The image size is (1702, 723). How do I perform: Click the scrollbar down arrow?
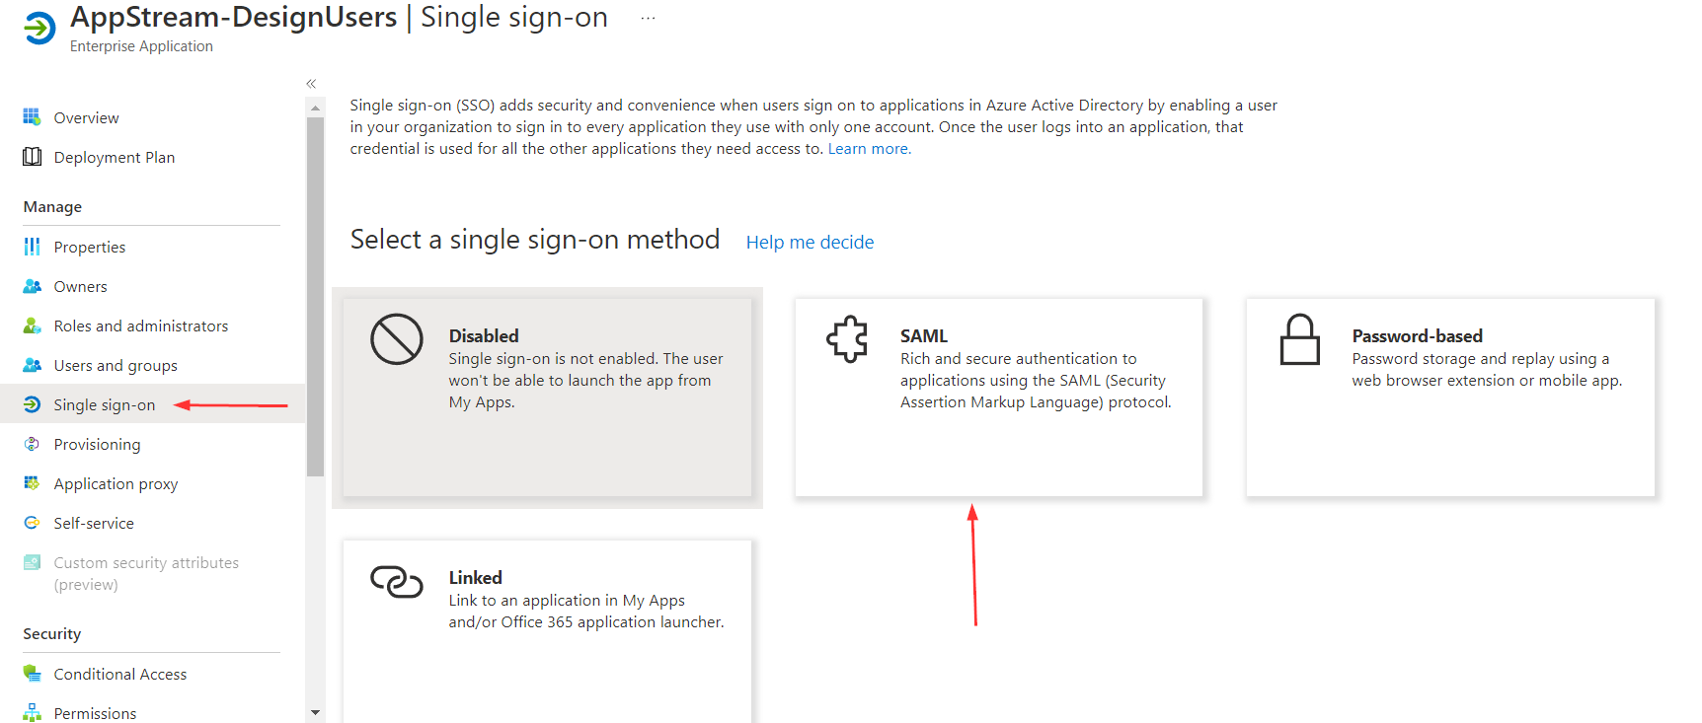315,712
